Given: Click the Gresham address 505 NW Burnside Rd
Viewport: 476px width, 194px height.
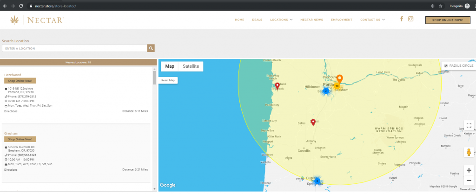Looking at the screenshot, I should (21, 149).
